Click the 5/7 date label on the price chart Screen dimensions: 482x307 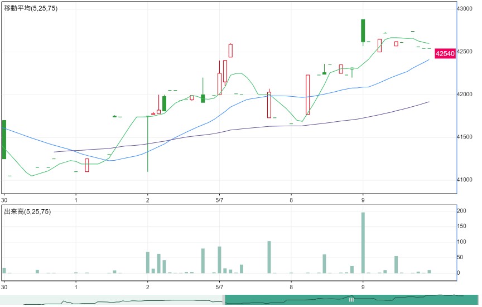(x=219, y=200)
